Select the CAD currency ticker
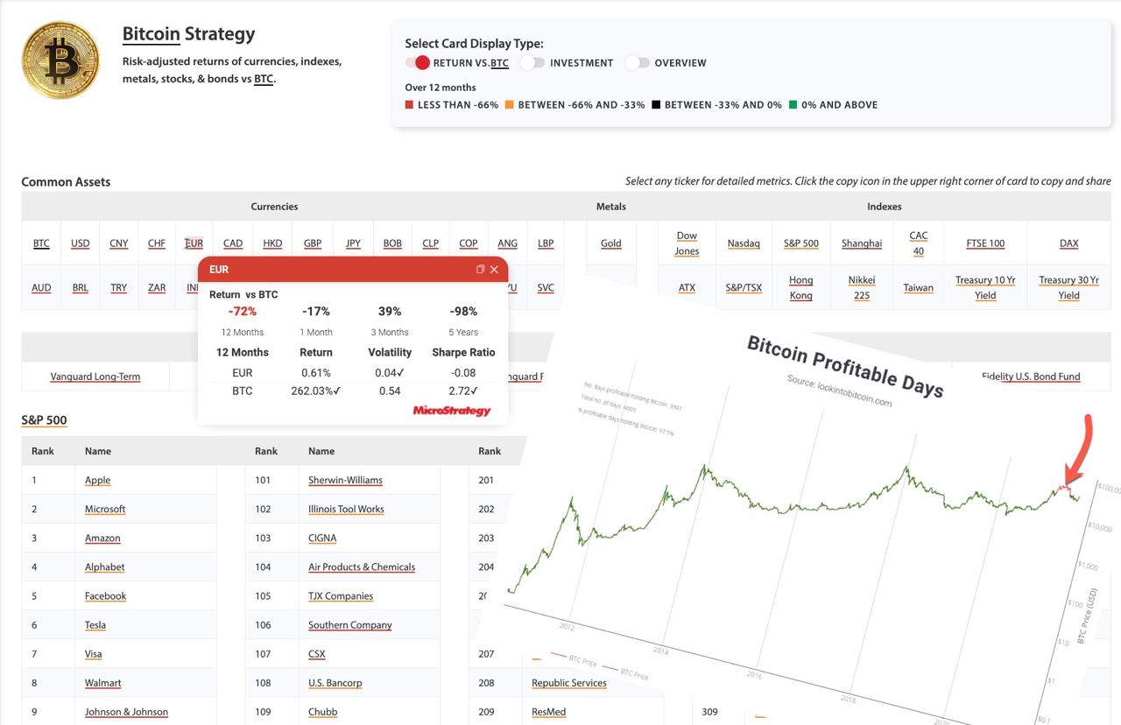 (233, 243)
